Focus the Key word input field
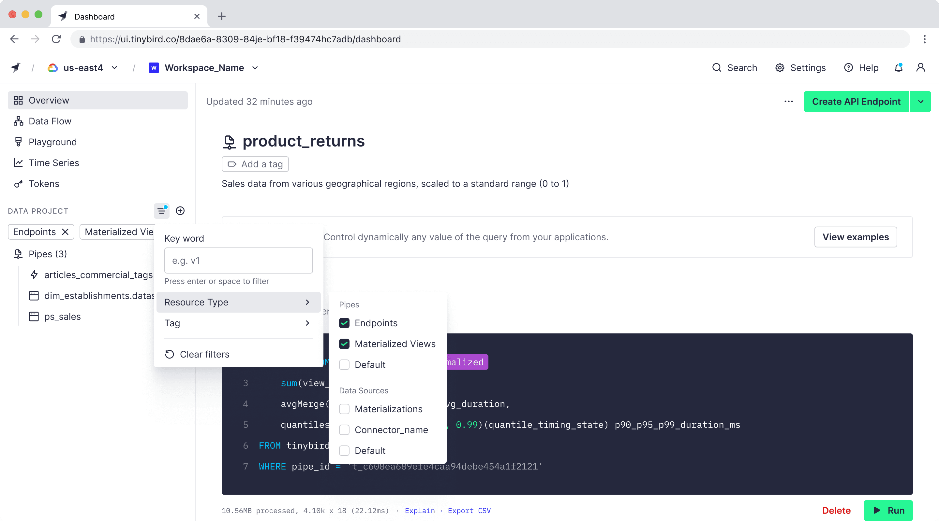This screenshot has height=521, width=939. click(238, 261)
